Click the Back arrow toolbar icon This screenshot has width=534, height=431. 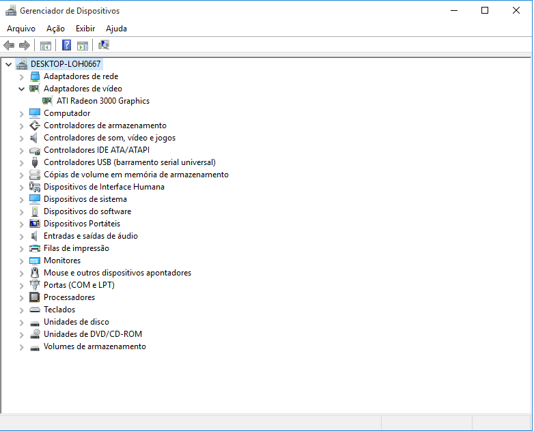[x=9, y=45]
